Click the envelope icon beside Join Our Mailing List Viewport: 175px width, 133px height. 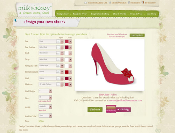pyautogui.click(x=85, y=2)
